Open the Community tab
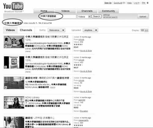The height and width of the screenshot is (128, 153). click(x=108, y=11)
